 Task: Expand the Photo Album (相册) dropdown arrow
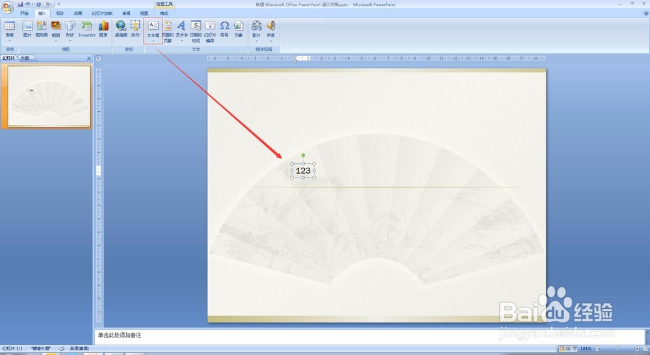point(56,41)
